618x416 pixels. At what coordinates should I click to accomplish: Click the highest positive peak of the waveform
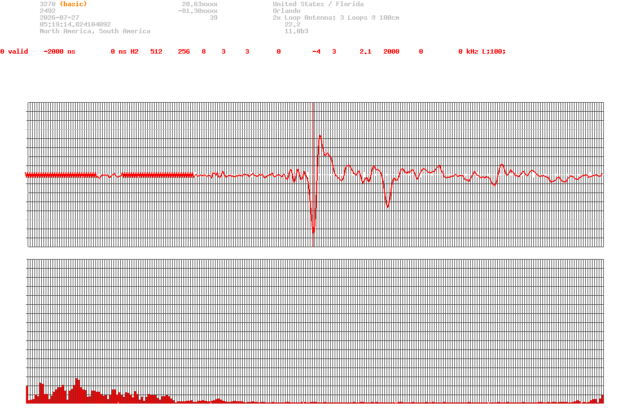[320, 136]
